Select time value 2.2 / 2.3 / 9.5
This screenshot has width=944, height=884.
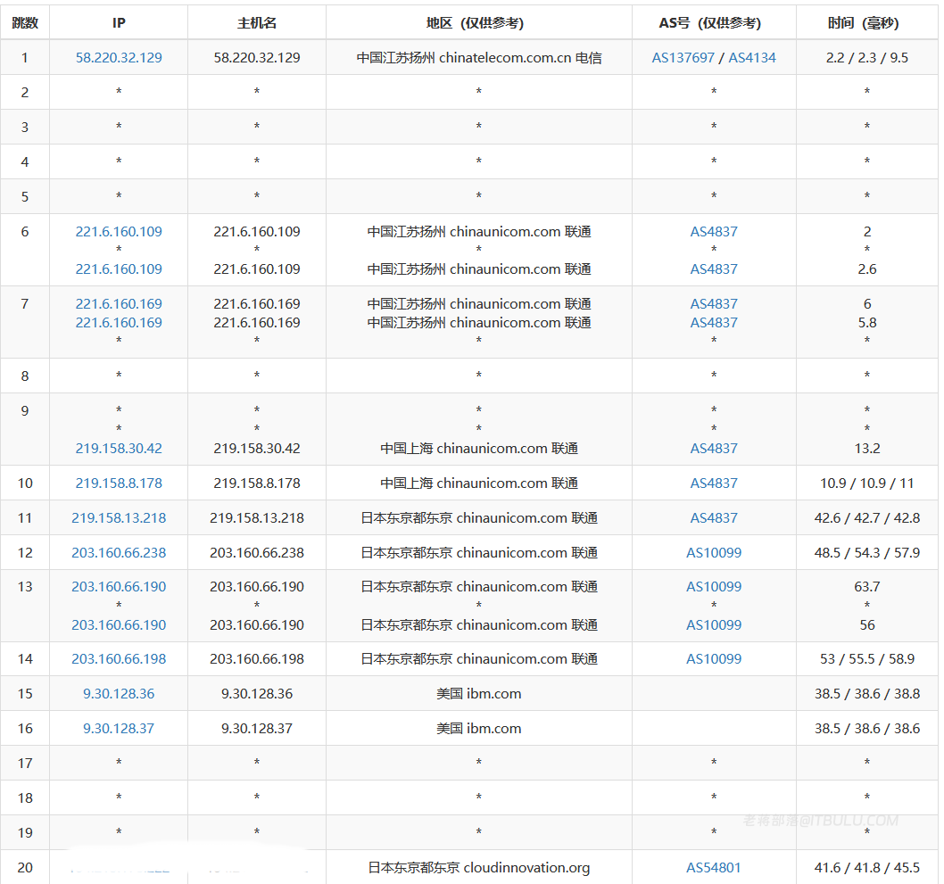(x=867, y=58)
